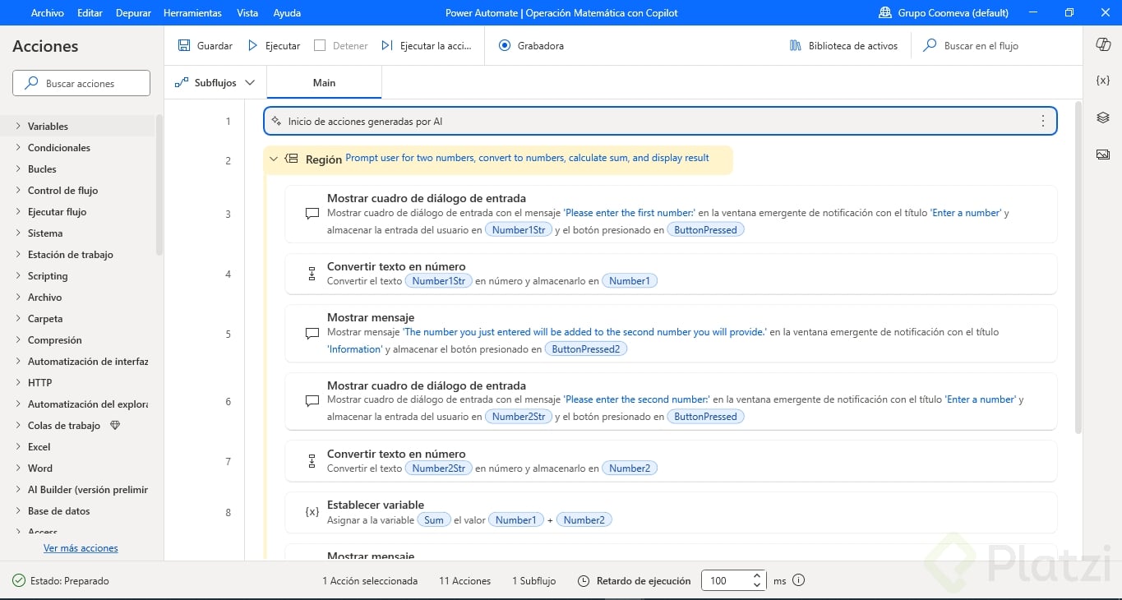Increase execution delay with the up arrow
This screenshot has width=1122, height=600.
coord(757,576)
